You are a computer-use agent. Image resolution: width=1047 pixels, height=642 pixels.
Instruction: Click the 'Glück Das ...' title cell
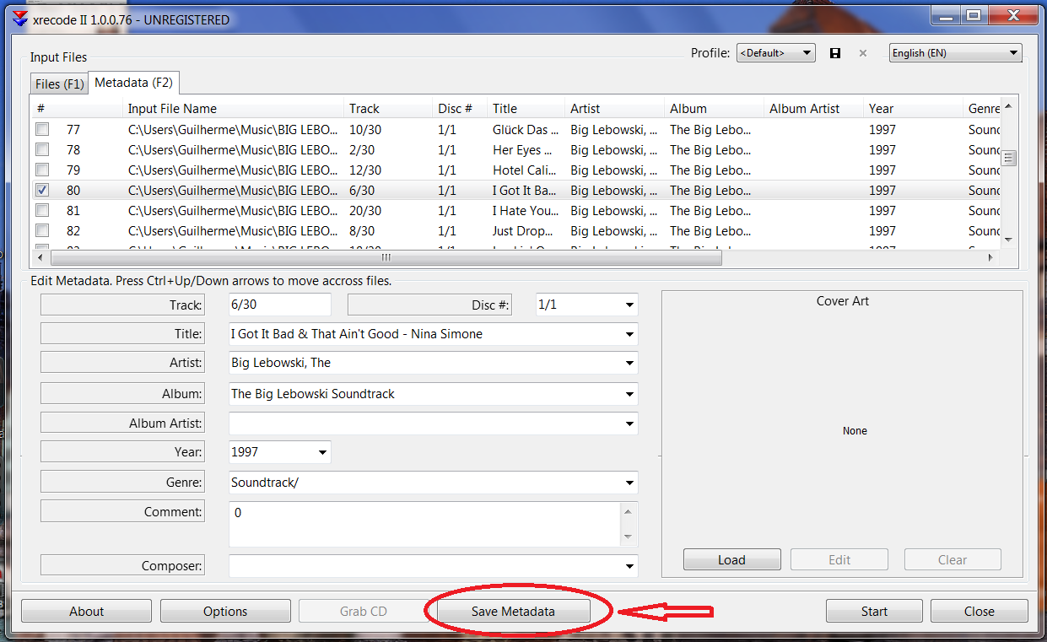[x=526, y=130]
